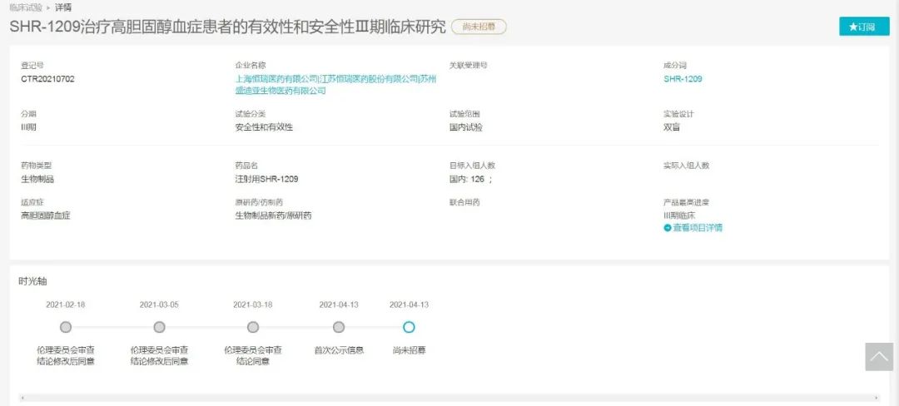Select the 首次公示信息 timeline node
The width and height of the screenshot is (899, 406).
339,327
